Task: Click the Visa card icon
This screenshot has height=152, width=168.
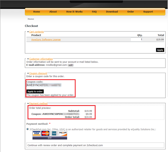Action: click(36, 134)
